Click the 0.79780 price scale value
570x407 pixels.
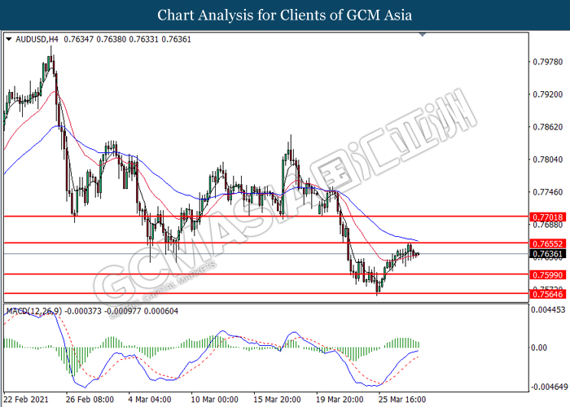(548, 62)
